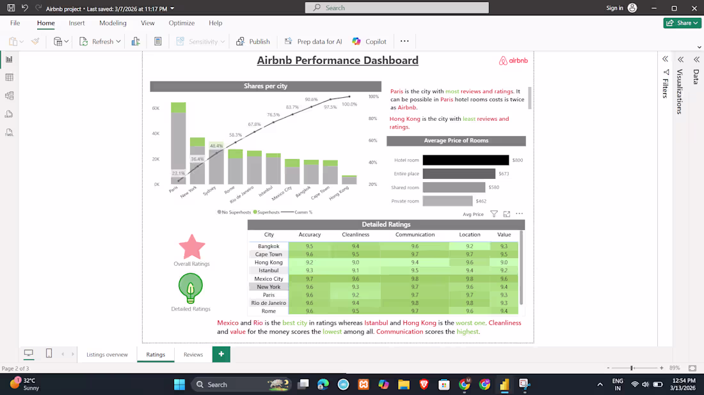Click the Publish button

[253, 42]
